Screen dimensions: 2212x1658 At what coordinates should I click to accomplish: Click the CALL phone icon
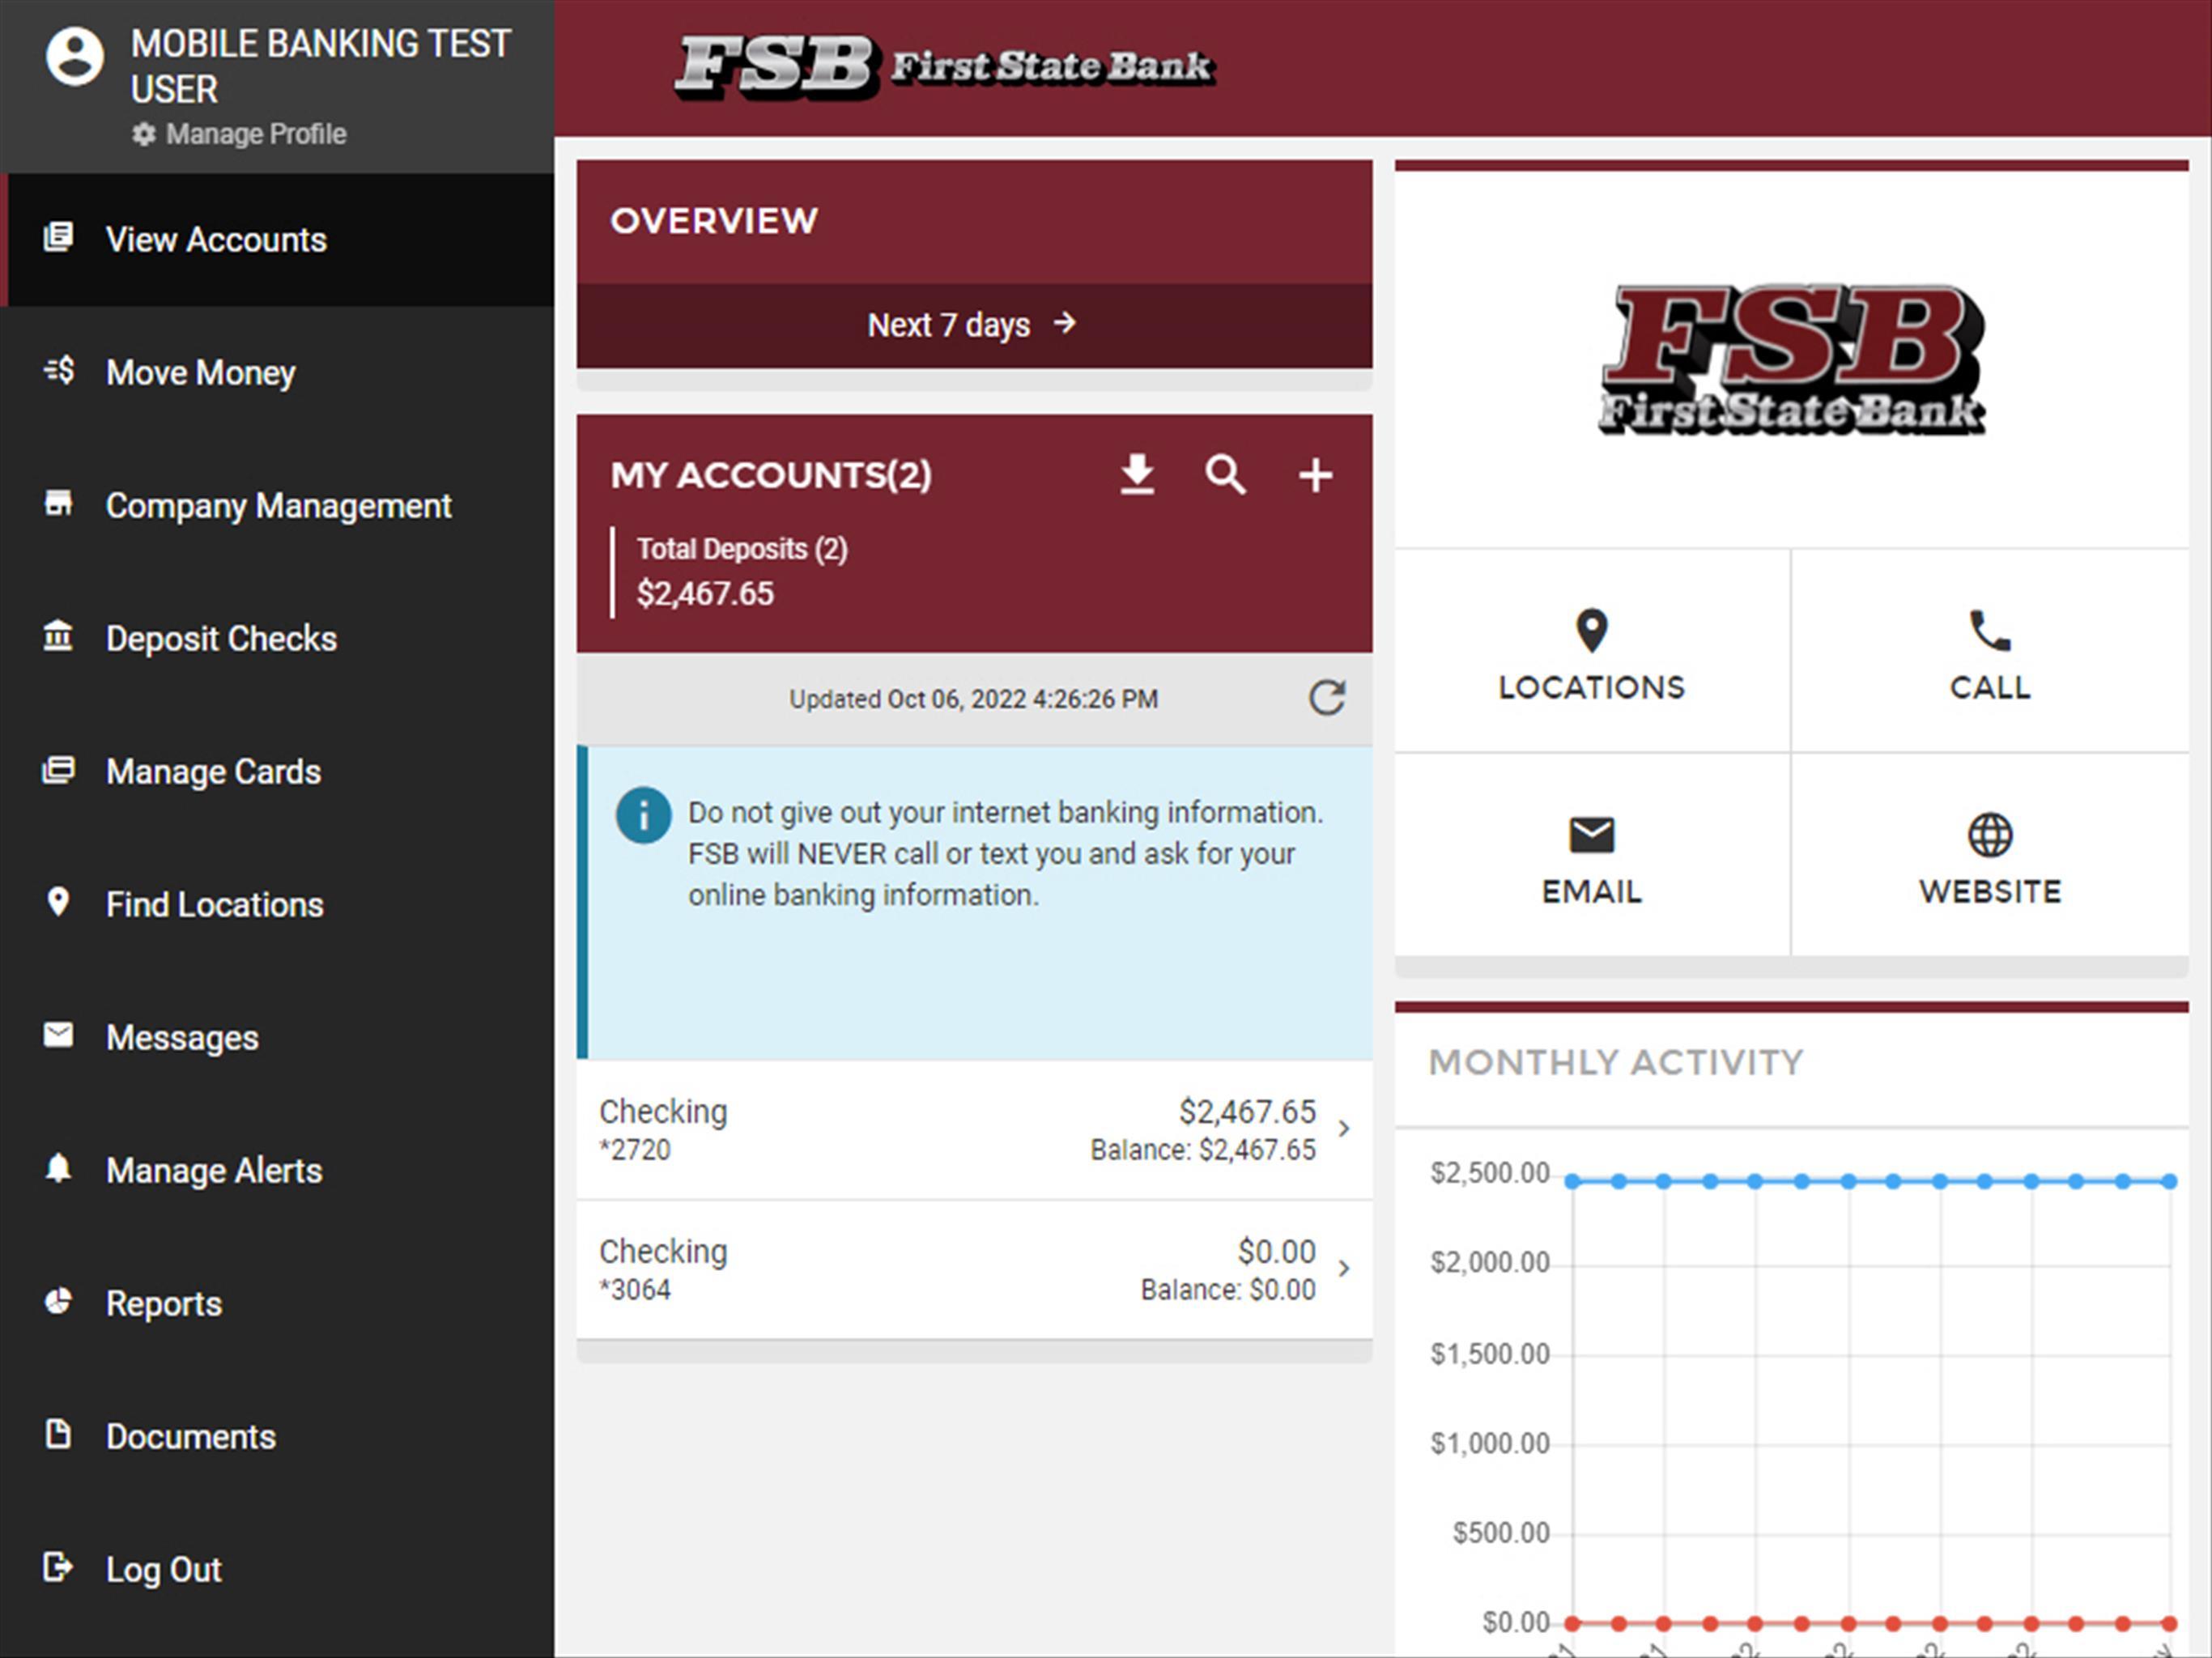tap(1990, 631)
